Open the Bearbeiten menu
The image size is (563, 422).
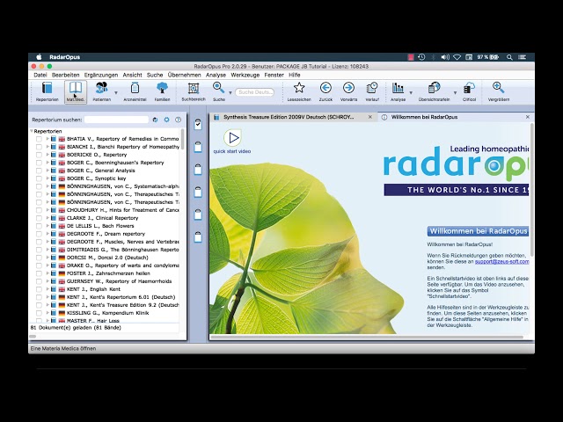pos(65,75)
